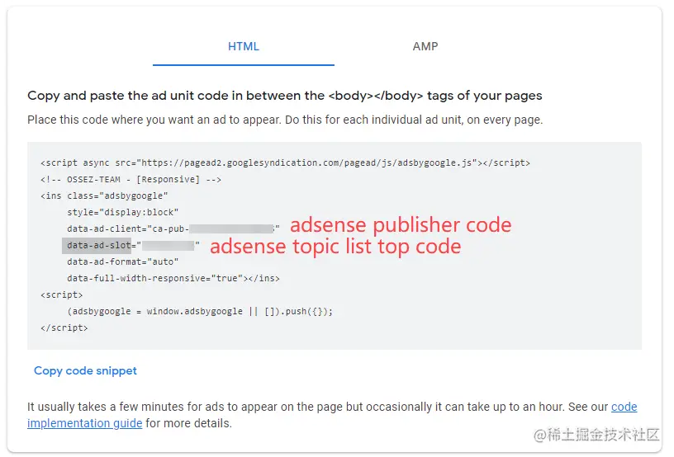Click the 'It usually takes a few minutes' text
Image resolution: width=674 pixels, height=457 pixels.
click(x=332, y=415)
